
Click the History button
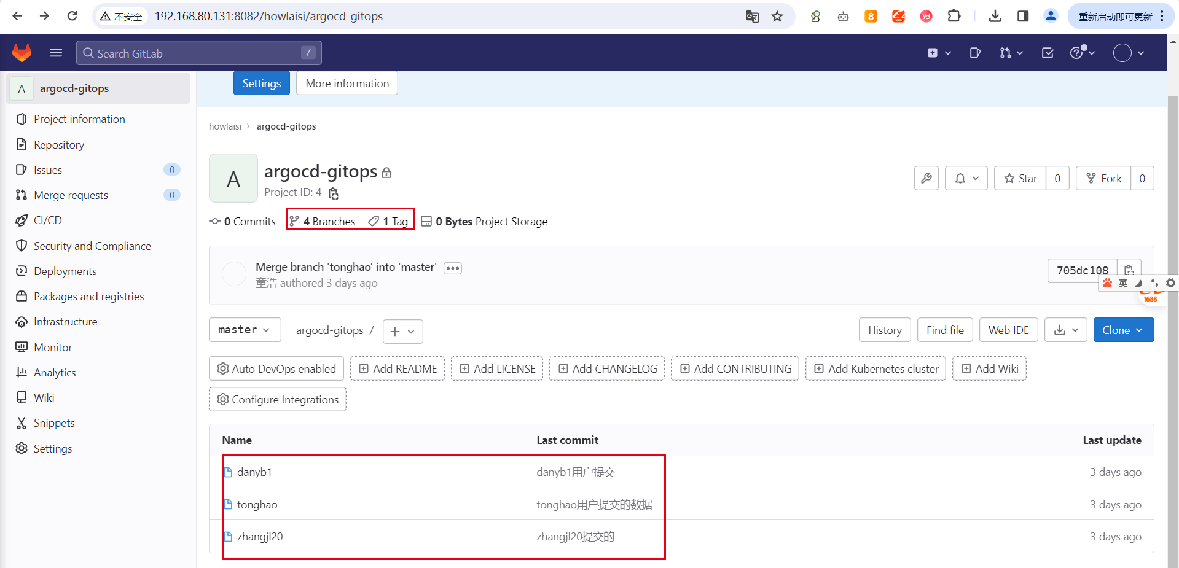pos(885,330)
